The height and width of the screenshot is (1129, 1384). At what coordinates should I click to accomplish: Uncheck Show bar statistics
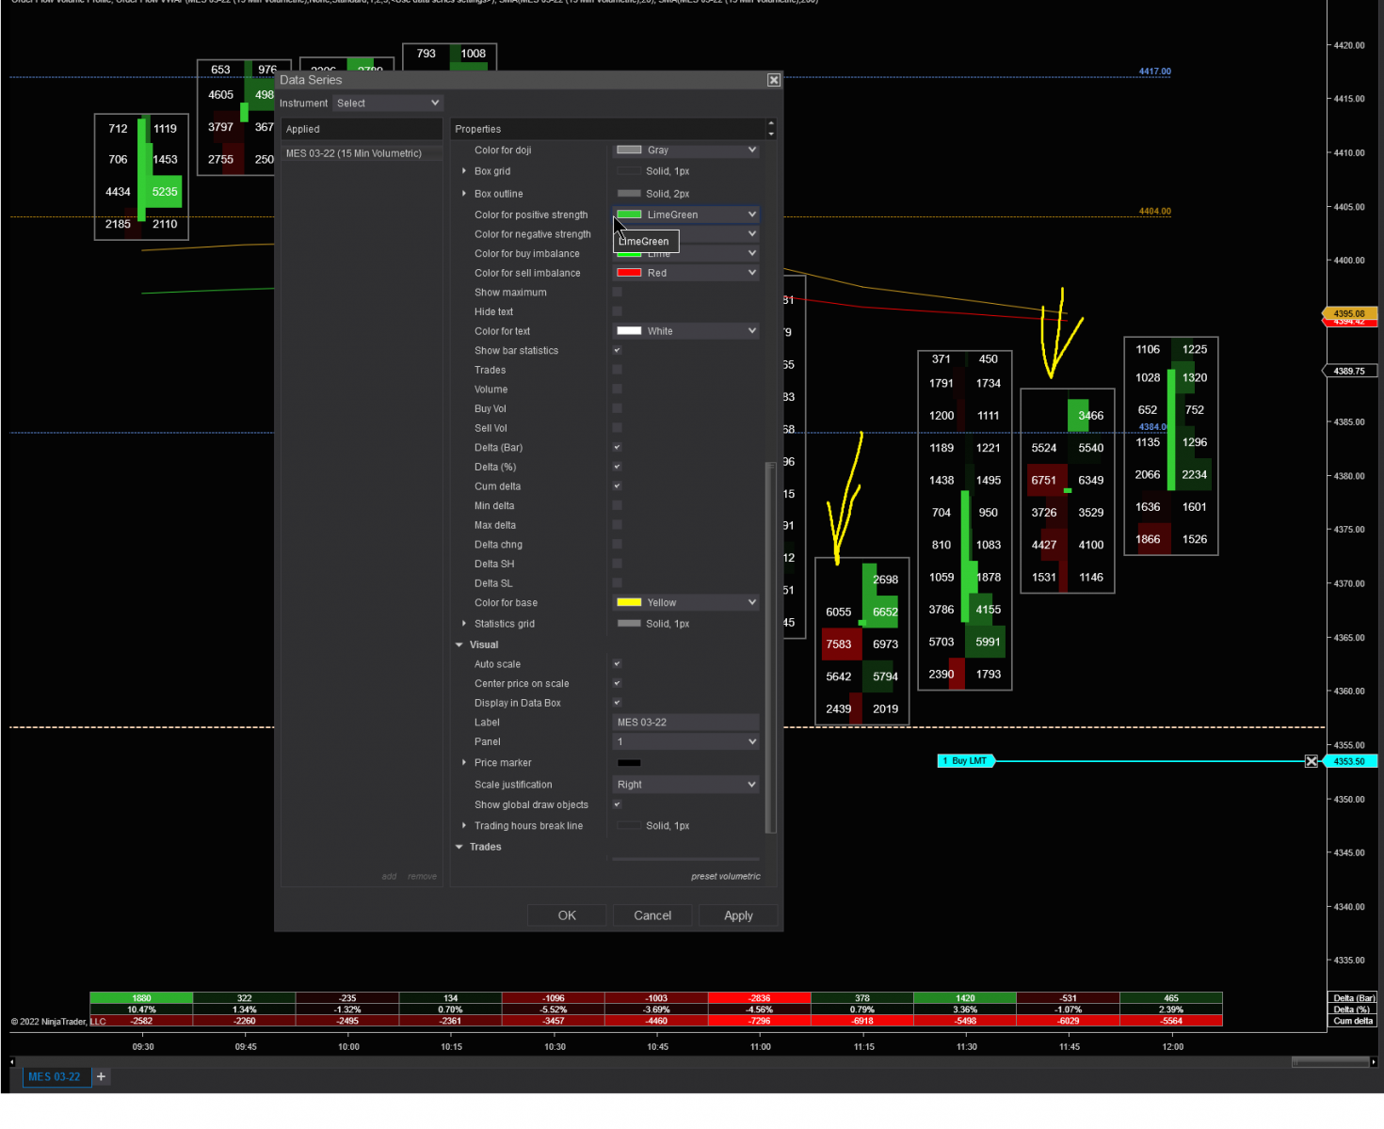pyautogui.click(x=618, y=351)
